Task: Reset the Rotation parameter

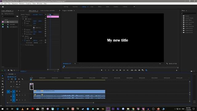Action: pos(45,30)
